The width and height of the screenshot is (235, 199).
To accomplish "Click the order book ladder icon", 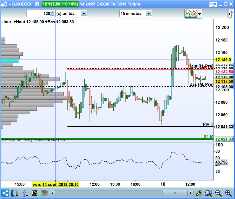I will pos(44,193).
